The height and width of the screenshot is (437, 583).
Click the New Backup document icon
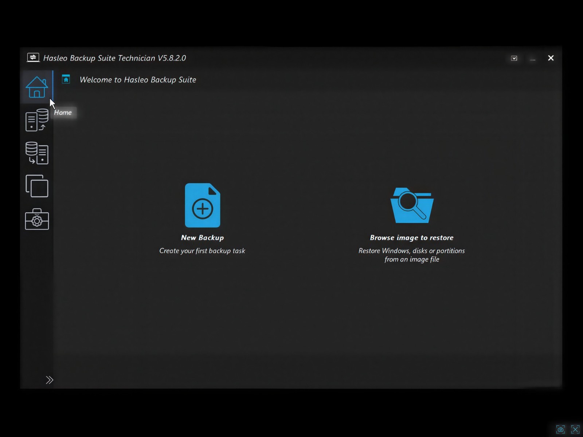click(x=203, y=205)
